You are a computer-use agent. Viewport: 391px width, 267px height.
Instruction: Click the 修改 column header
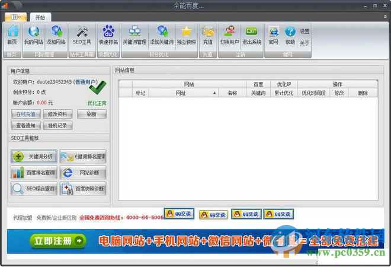click(x=339, y=93)
